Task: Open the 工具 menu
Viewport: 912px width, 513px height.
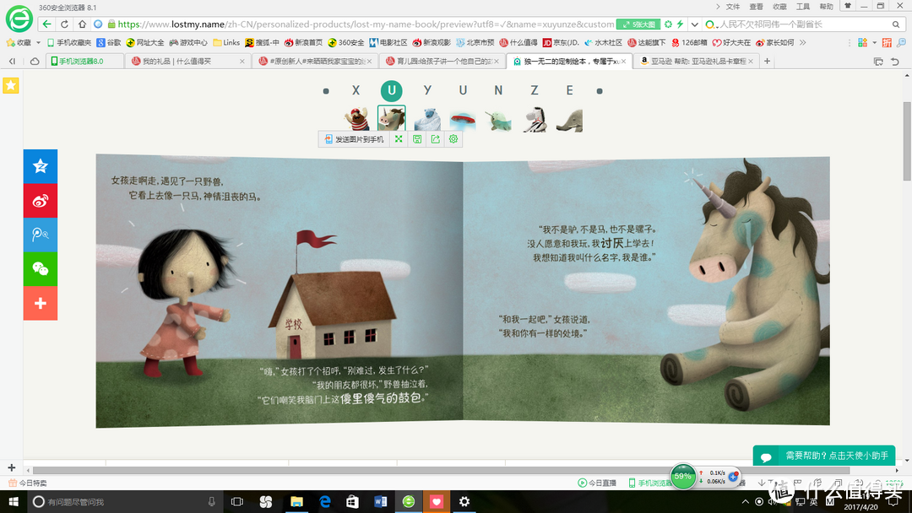Action: (x=803, y=7)
